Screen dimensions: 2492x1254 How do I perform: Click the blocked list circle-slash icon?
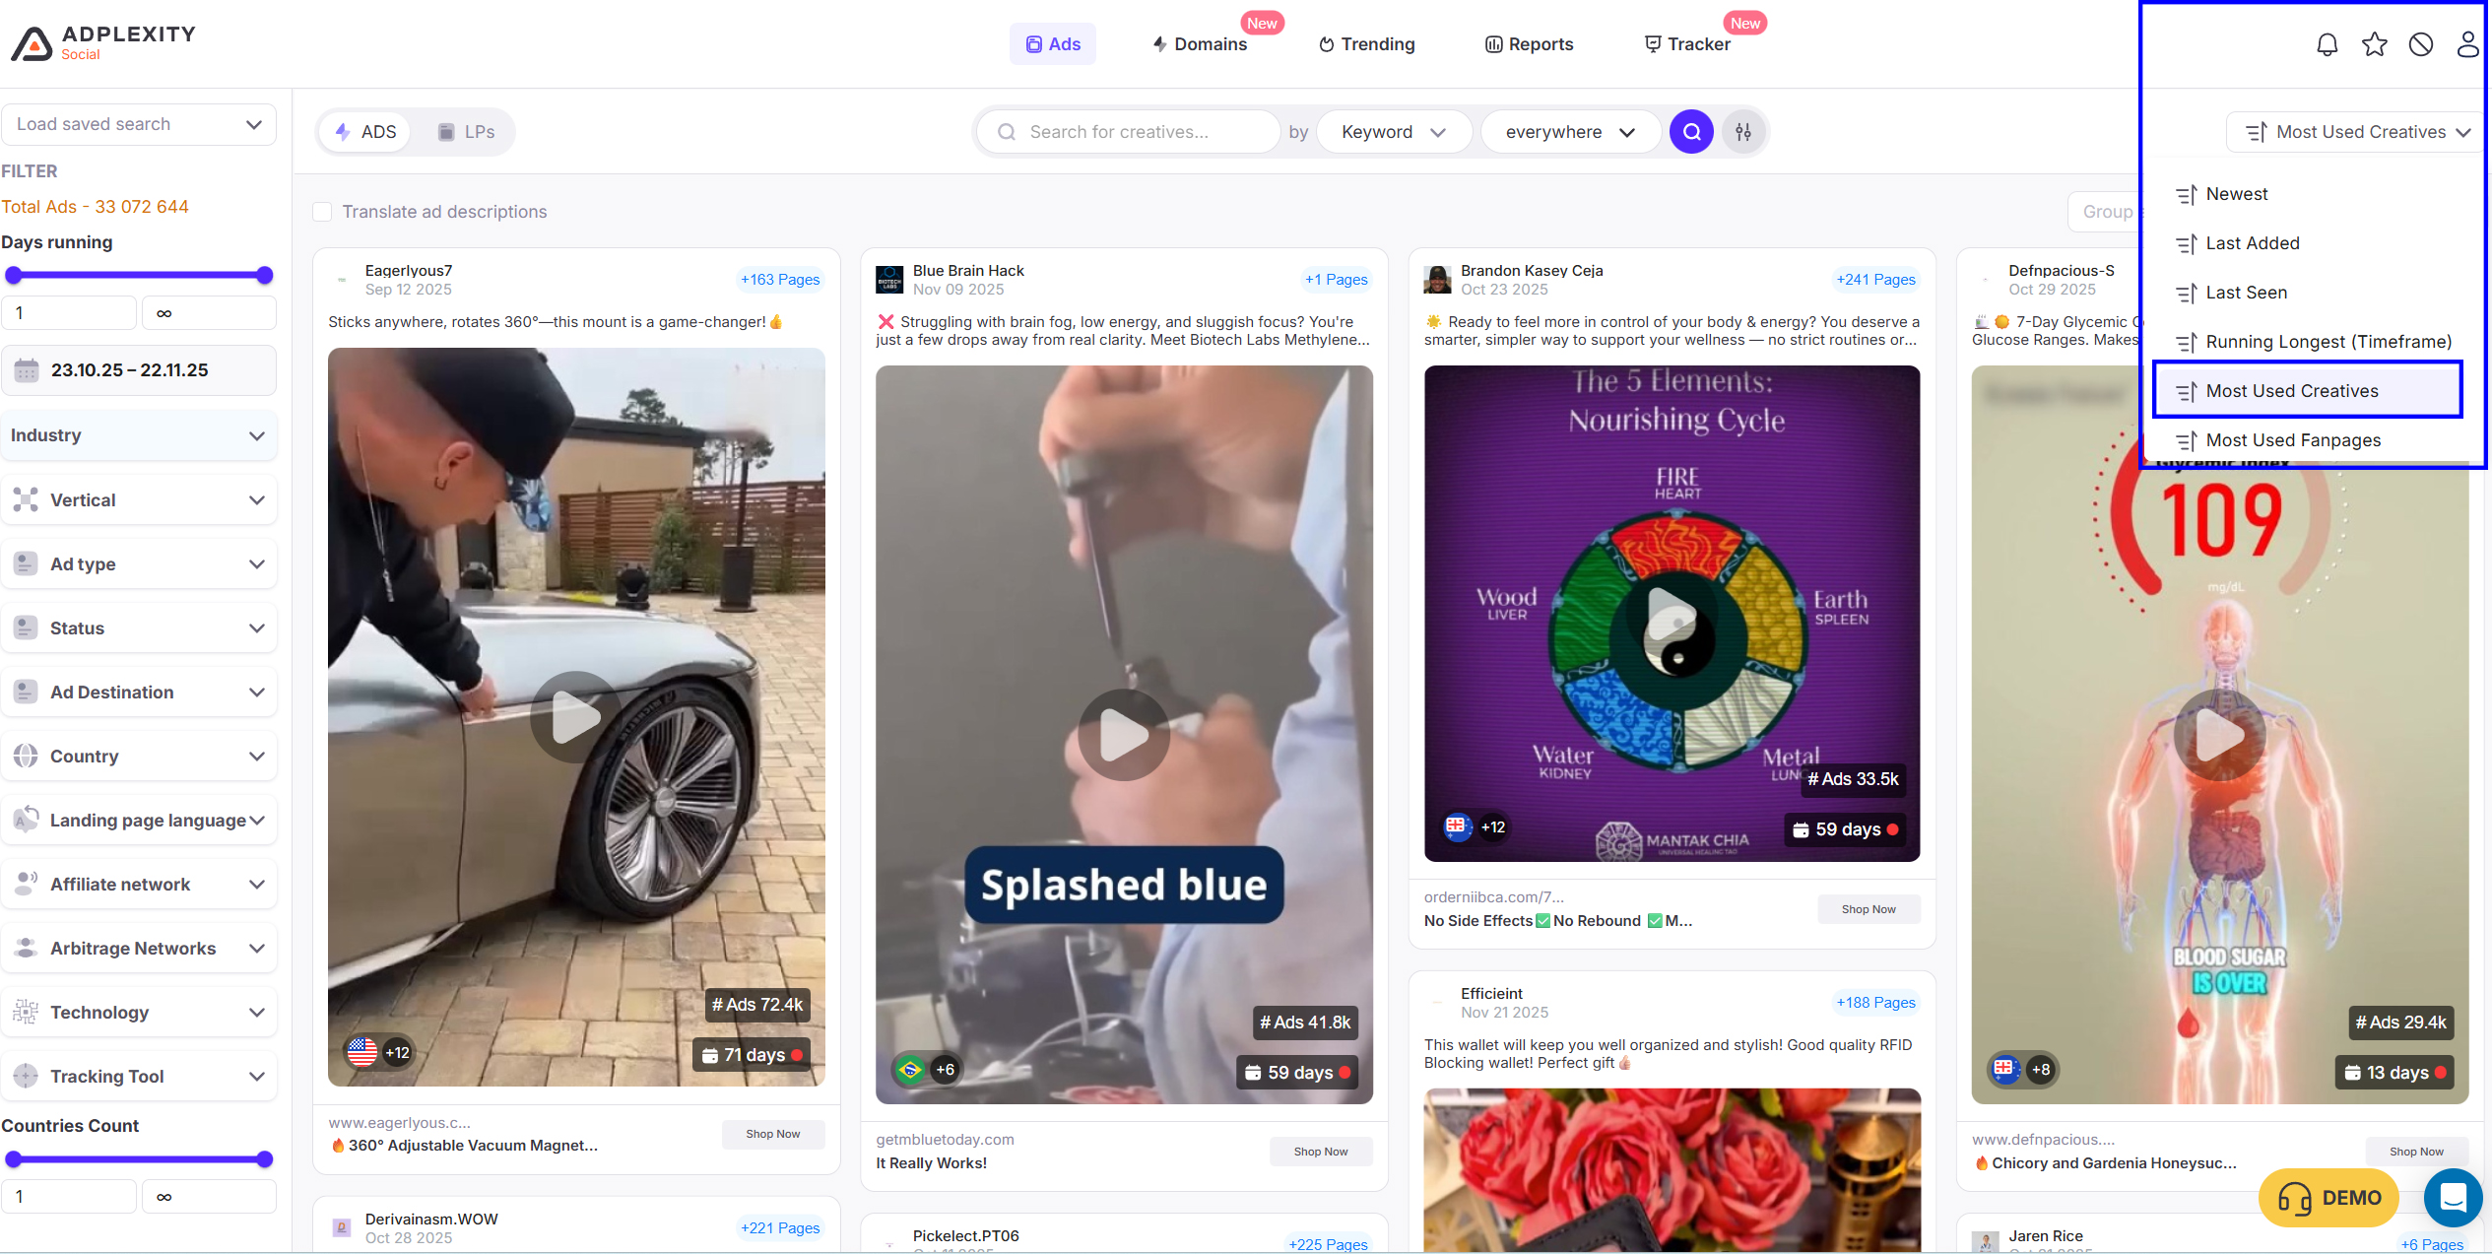[x=2420, y=44]
